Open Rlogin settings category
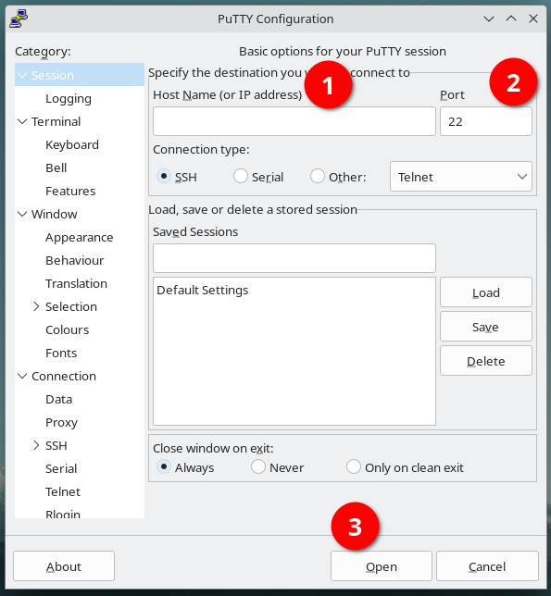The width and height of the screenshot is (551, 596). point(63,514)
